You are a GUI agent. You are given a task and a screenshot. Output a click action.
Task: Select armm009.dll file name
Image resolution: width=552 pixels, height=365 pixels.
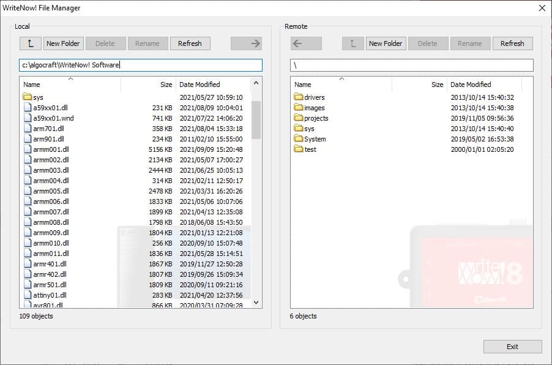[x=51, y=233]
